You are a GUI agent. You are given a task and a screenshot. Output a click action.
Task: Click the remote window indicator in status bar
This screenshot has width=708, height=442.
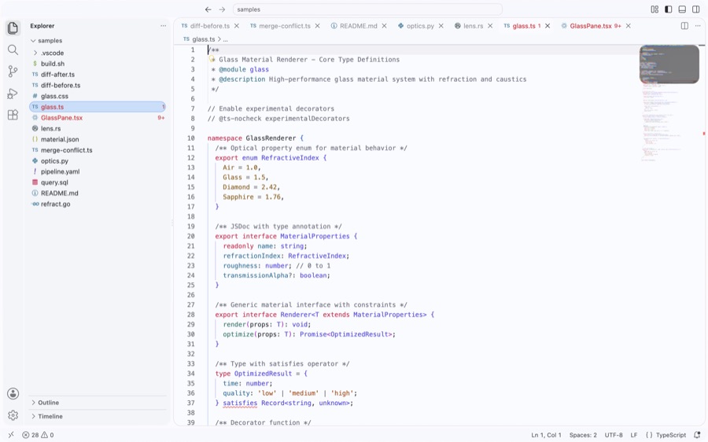pyautogui.click(x=11, y=435)
